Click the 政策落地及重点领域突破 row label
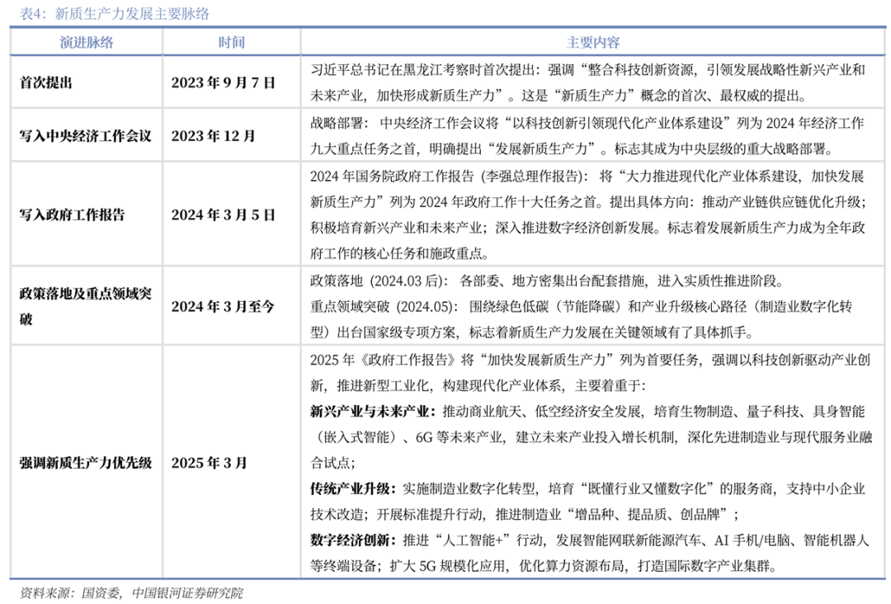This screenshot has height=604, width=891. (86, 305)
